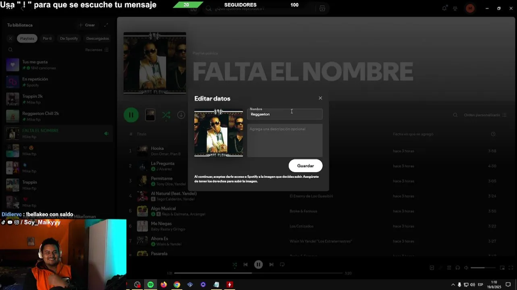Edit the Nombre field containing Reggaeton
The width and height of the screenshot is (517, 290).
tap(284, 114)
